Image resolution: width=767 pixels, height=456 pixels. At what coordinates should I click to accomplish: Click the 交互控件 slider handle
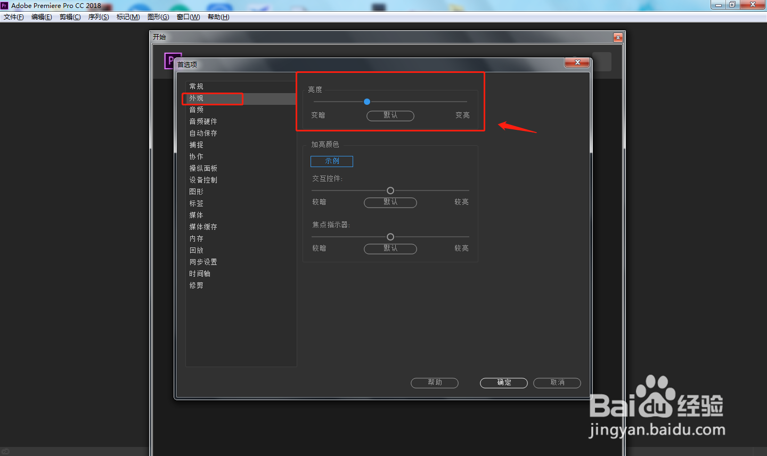click(390, 190)
